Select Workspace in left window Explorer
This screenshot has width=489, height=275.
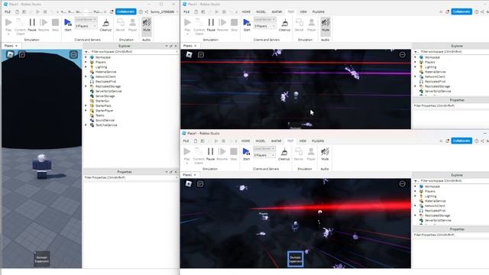coord(103,57)
